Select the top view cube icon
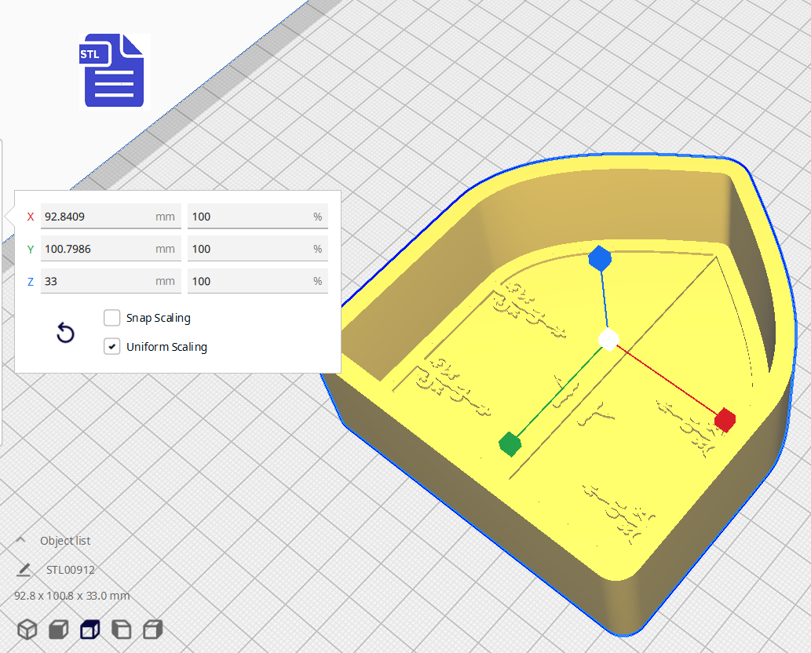The image size is (811, 653). (x=90, y=629)
